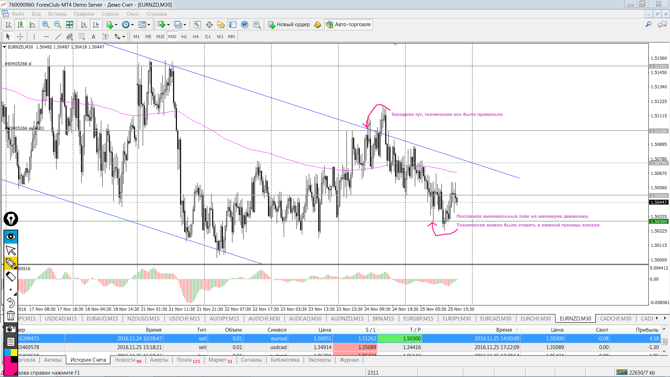
Task: Select the M30 timeframe button
Action: pos(172,36)
